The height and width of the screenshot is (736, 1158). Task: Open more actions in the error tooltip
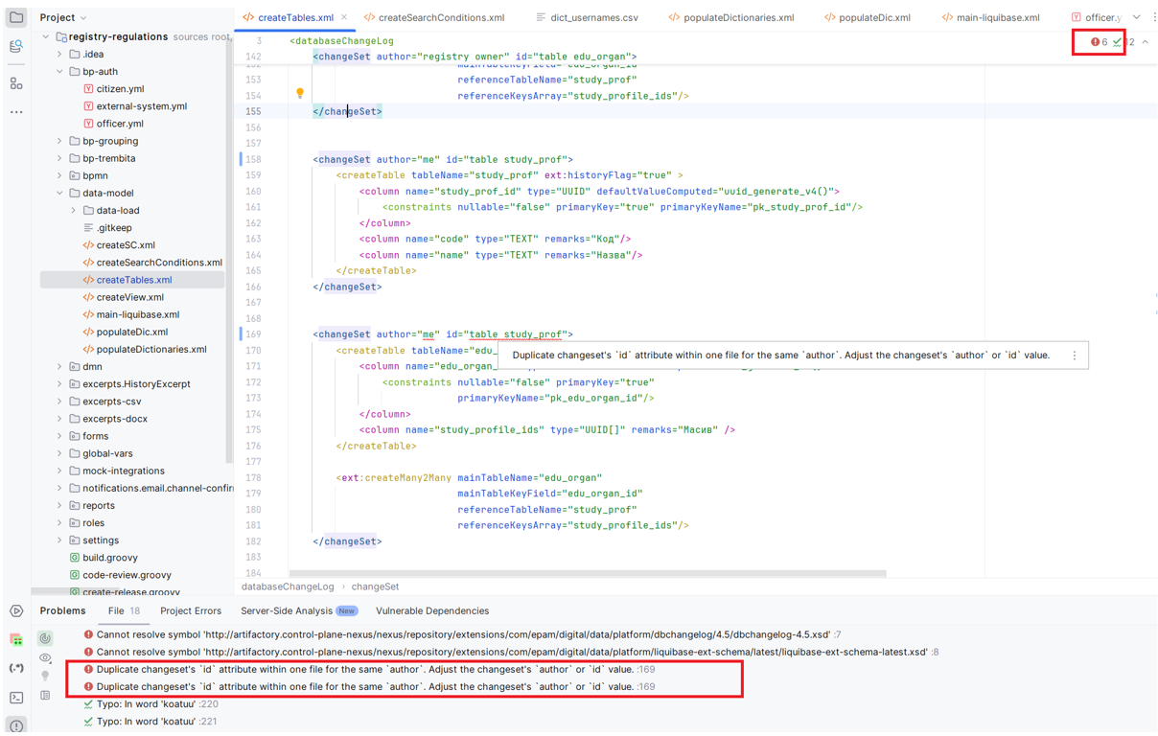coord(1074,356)
